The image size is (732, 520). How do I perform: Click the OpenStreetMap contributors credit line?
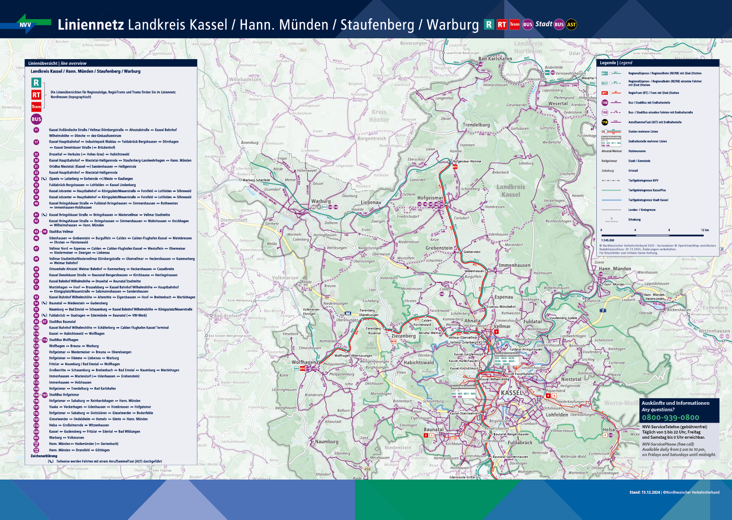tap(657, 246)
